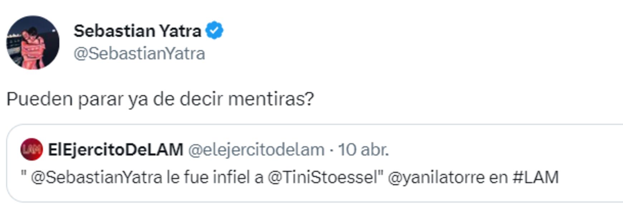Click the @SebastianYatra handle below the name
Image resolution: width=623 pixels, height=222 pixels.
click(139, 54)
